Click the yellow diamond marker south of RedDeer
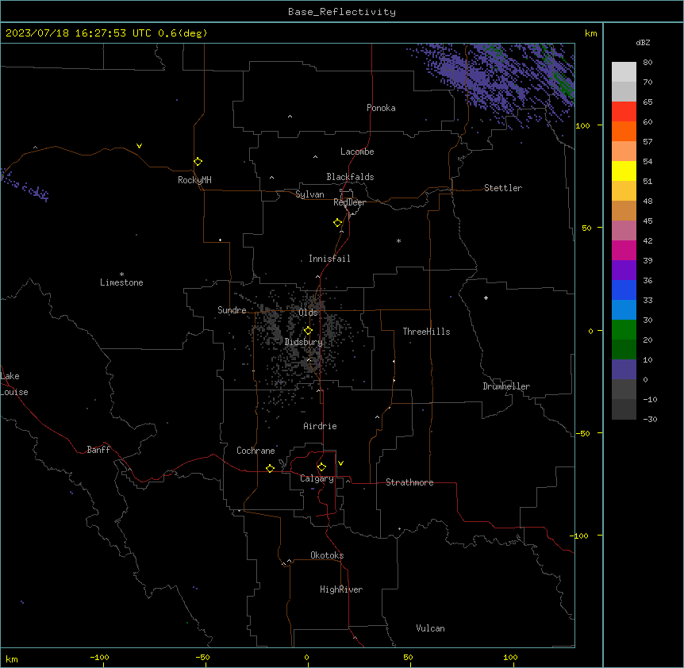 click(337, 223)
